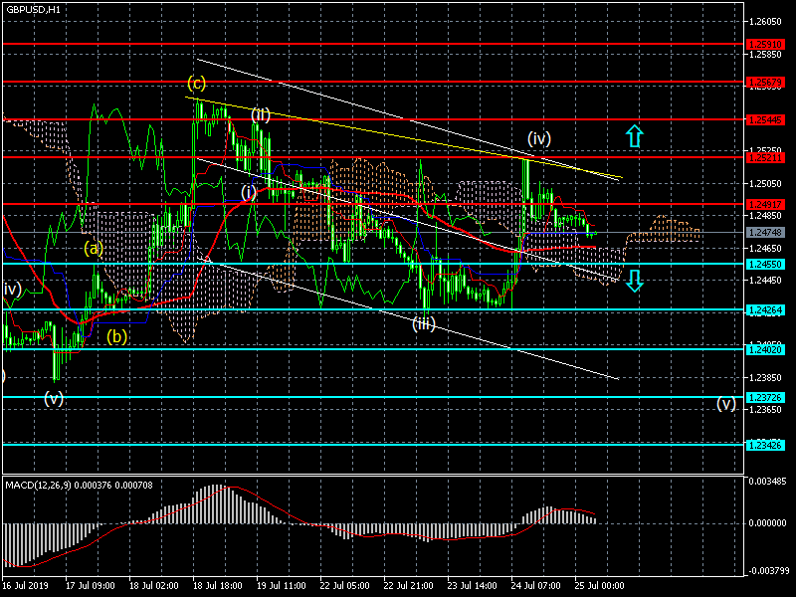Click the 18 Jul 02:00 time label
Viewport: 796px width, 597px height.
coord(154,585)
